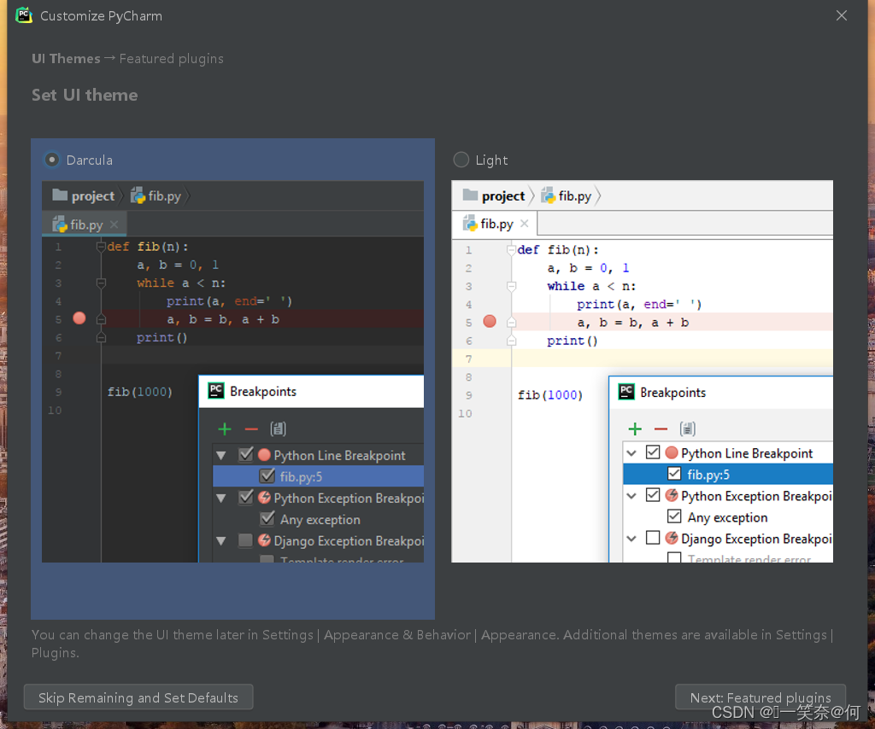
Task: Click project folder icon in Darcula preview
Action: pos(60,195)
